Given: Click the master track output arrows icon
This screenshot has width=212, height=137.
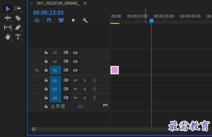Looking at the screenshot, I should click(x=105, y=105).
